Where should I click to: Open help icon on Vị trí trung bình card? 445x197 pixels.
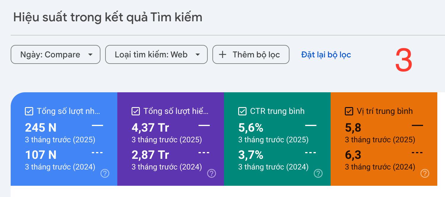425,173
